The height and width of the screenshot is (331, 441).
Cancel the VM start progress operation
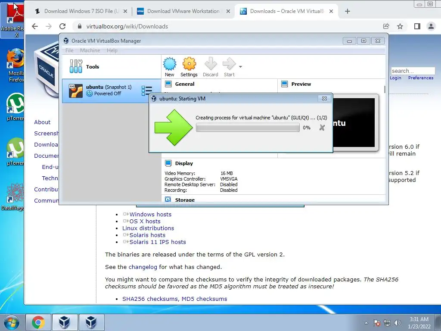[x=322, y=128]
